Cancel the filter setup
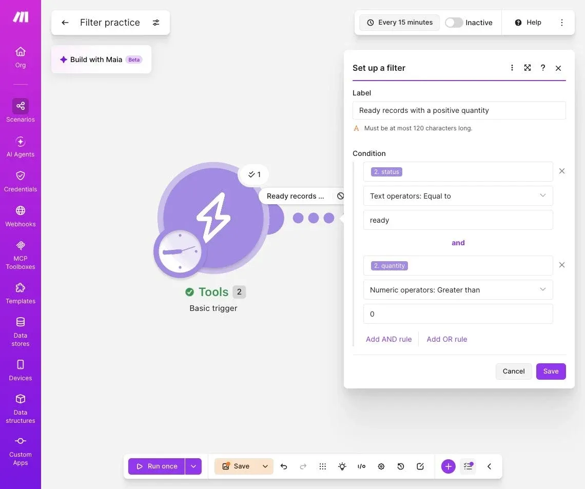The image size is (585, 489). (513, 371)
